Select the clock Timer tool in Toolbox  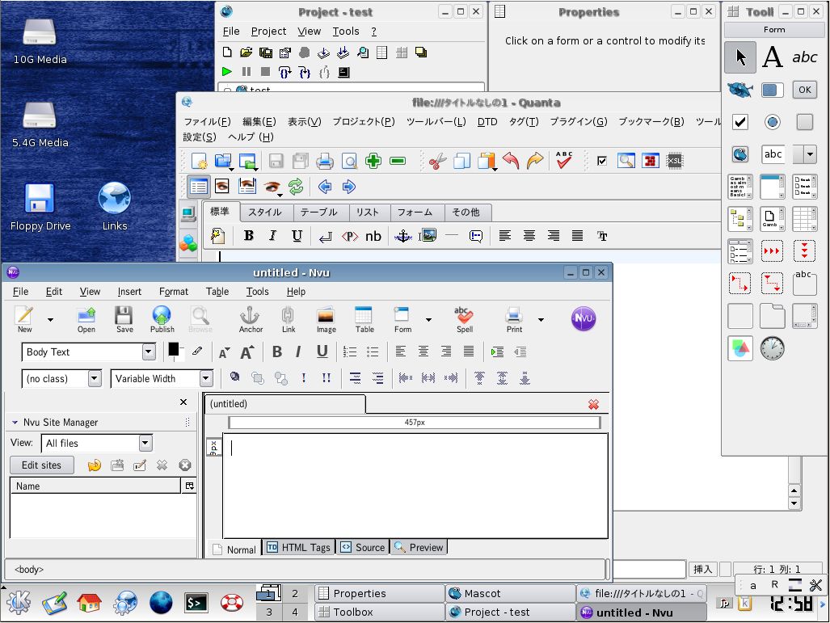(x=773, y=348)
